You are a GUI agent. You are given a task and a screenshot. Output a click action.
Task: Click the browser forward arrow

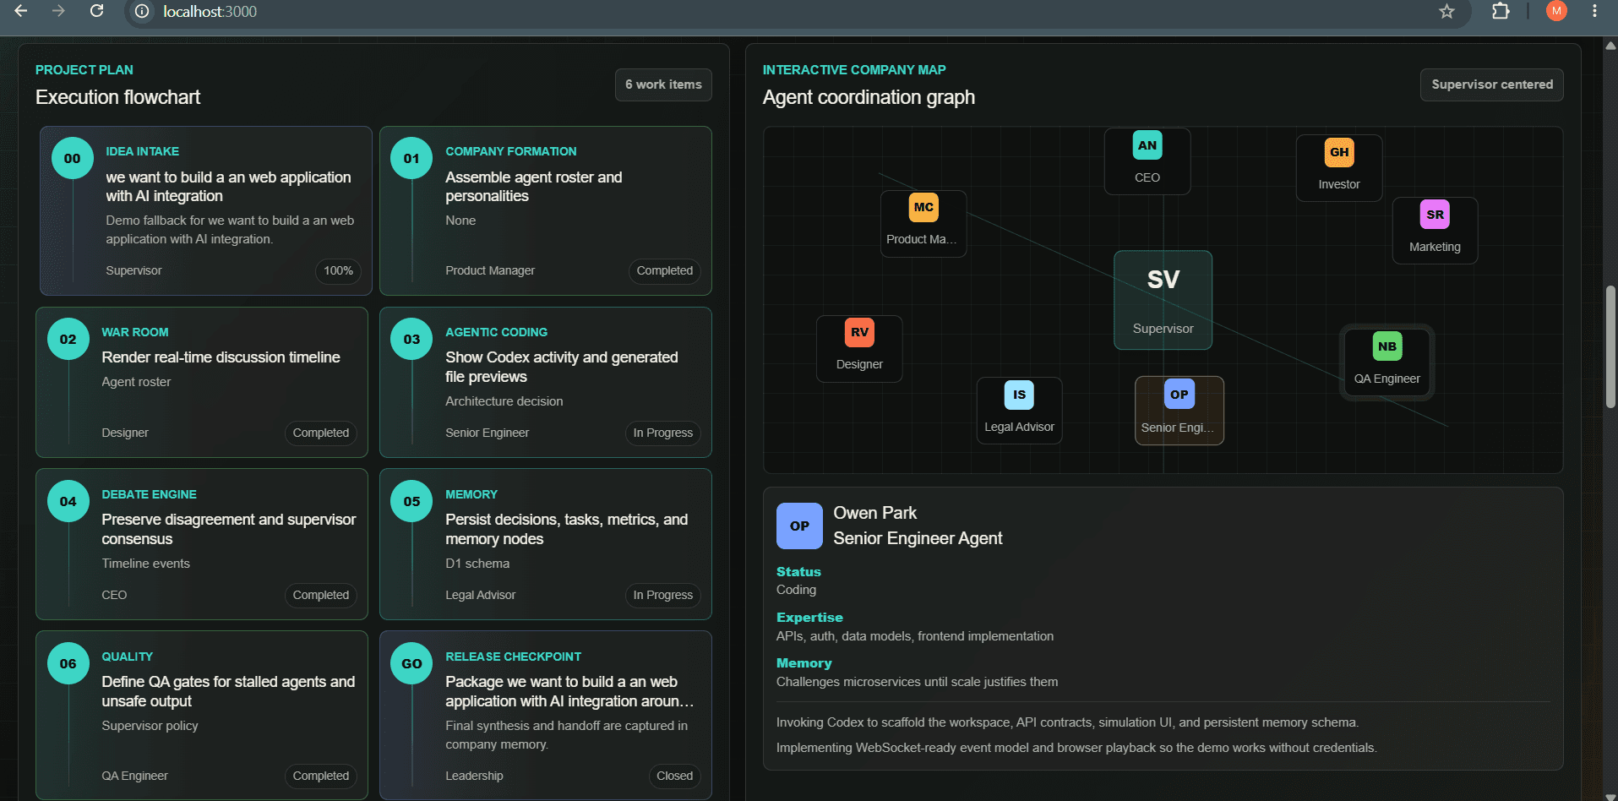point(58,11)
